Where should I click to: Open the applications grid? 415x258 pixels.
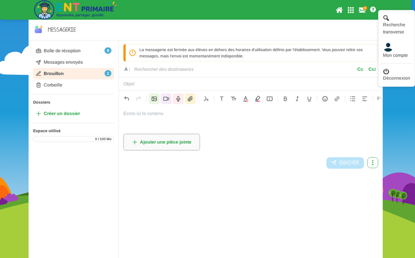[351, 10]
